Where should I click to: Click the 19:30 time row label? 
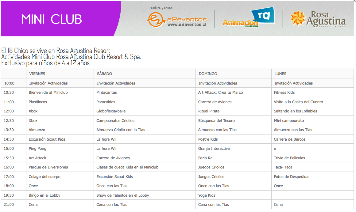(x=9, y=195)
